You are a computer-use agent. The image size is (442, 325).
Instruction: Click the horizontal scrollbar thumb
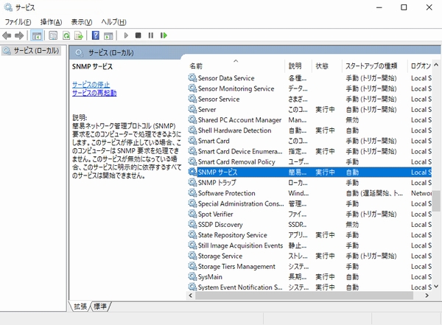tap(304, 296)
